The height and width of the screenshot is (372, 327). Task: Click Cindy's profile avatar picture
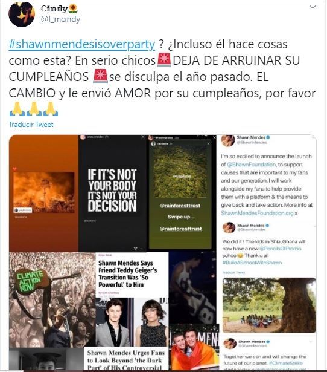click(x=22, y=15)
